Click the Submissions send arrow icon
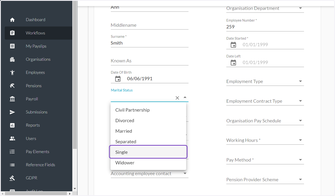The width and height of the screenshot is (335, 196). [x=12, y=112]
